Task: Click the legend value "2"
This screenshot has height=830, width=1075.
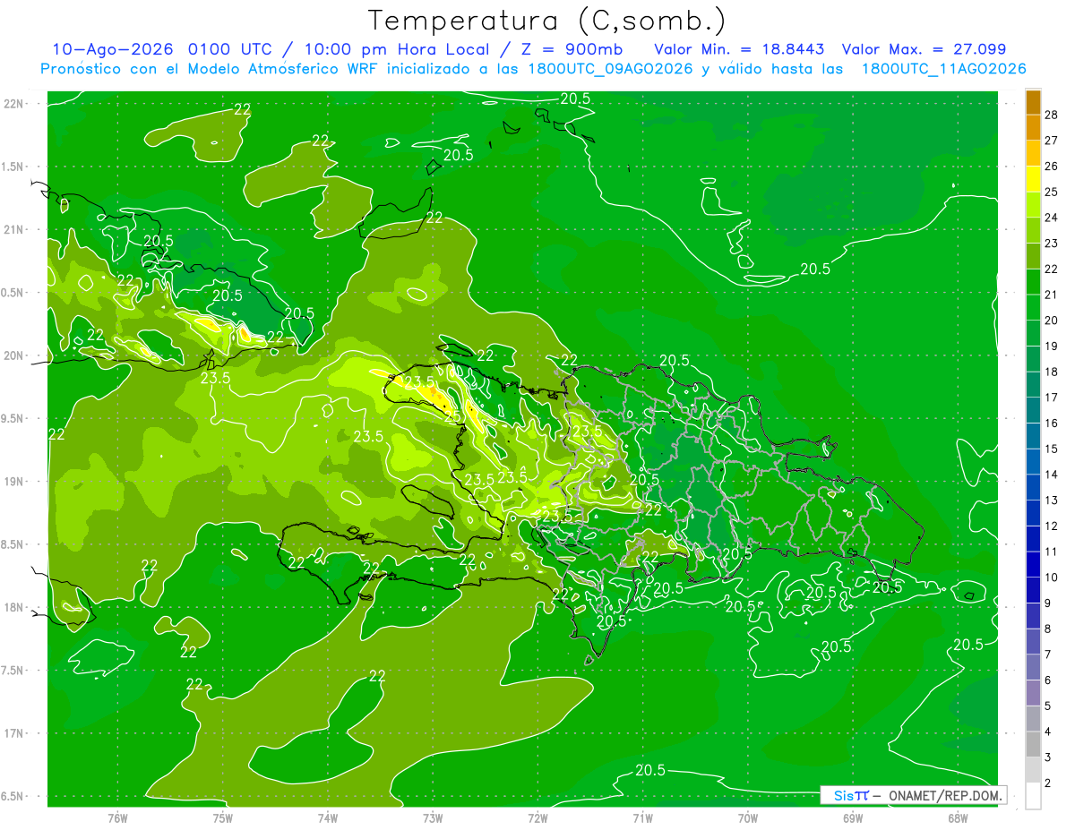Action: [x=1048, y=783]
